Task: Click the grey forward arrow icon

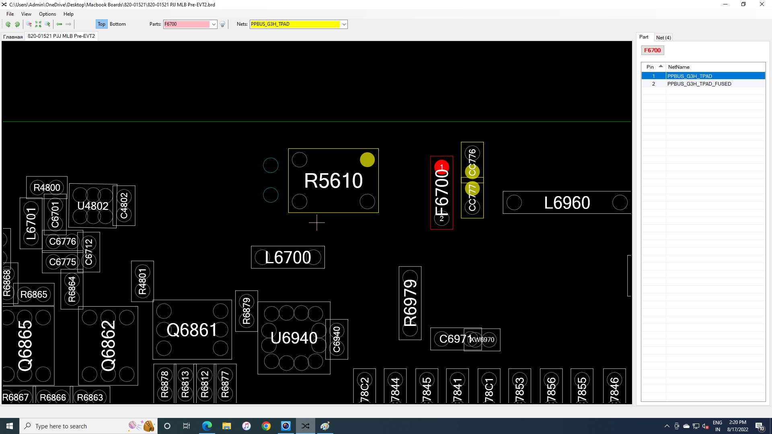Action: coord(69,24)
